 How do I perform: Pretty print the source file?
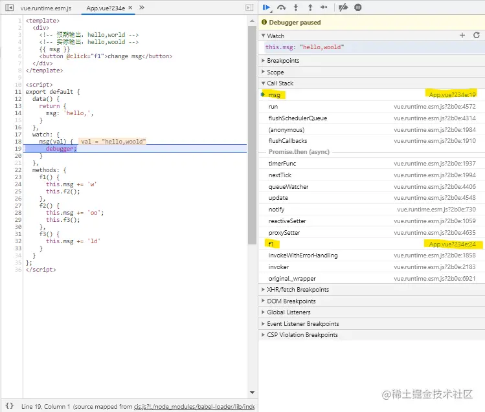coord(10,406)
